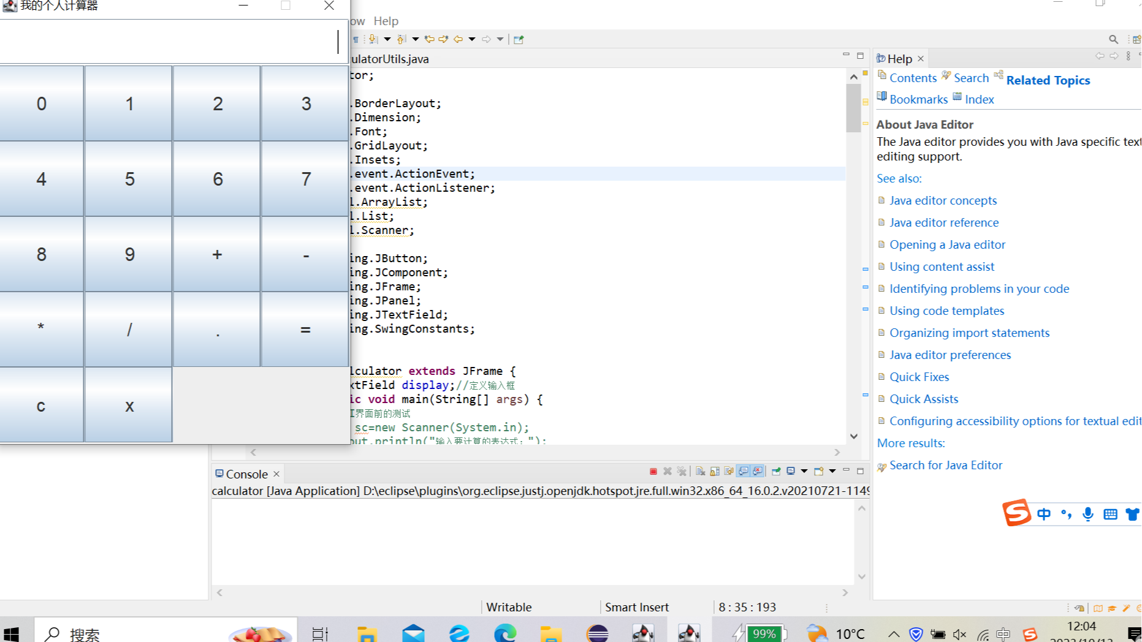The image size is (1142, 642).
Task: Open Previous Annotation dropdown arrow
Action: click(415, 39)
